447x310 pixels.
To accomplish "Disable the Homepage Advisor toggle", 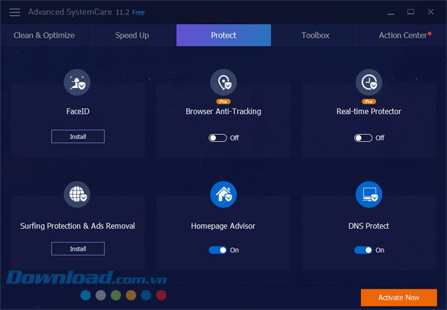I will (x=217, y=250).
